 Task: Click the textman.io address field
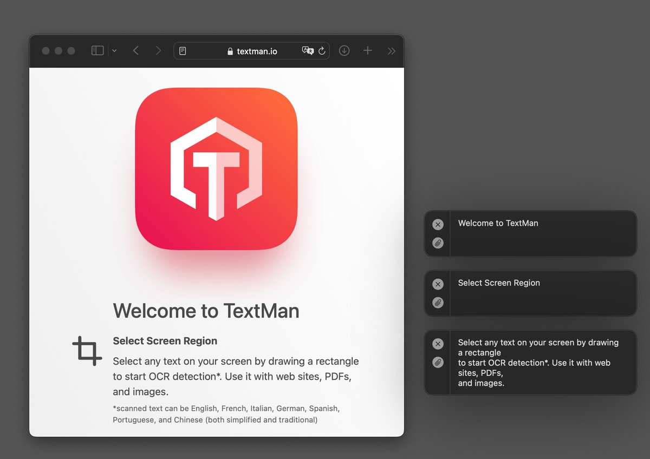coord(251,51)
